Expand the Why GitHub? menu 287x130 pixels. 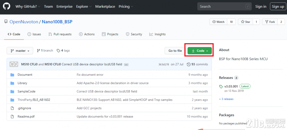(28, 6)
